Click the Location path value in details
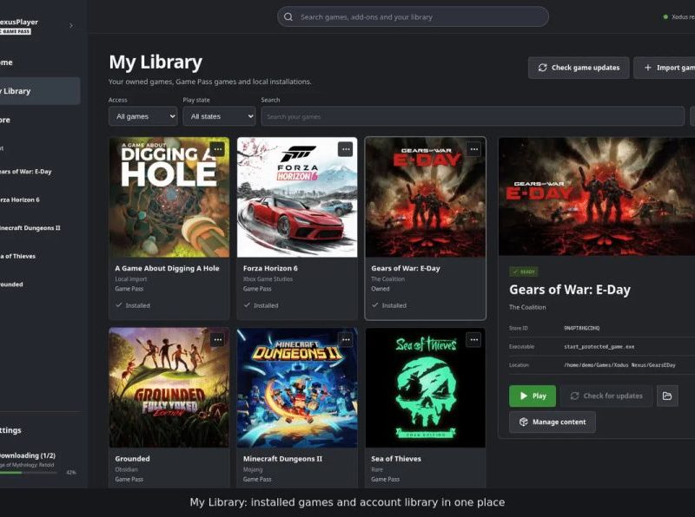The height and width of the screenshot is (517, 695). pyautogui.click(x=619, y=365)
